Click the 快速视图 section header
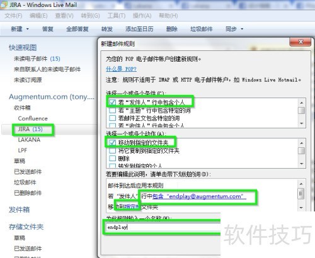This screenshot has height=258, width=315. [23, 48]
